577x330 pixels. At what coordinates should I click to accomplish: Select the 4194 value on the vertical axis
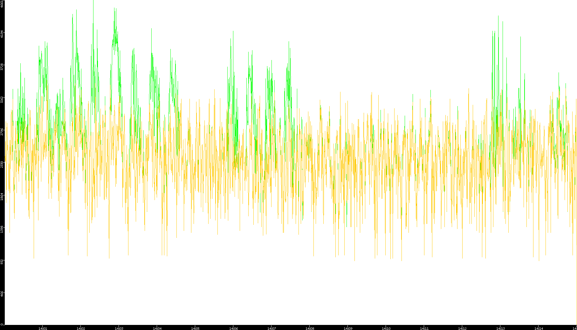2,34
